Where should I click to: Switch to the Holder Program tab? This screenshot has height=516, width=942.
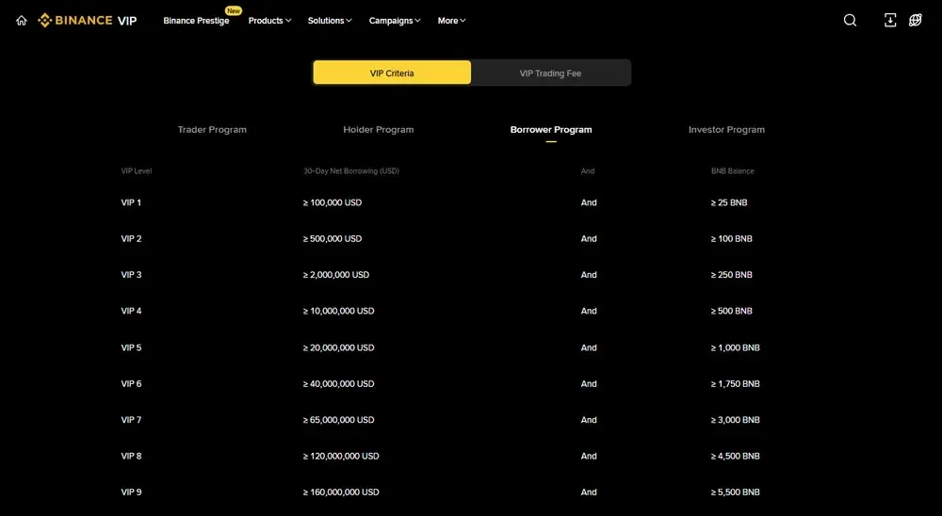[378, 130]
